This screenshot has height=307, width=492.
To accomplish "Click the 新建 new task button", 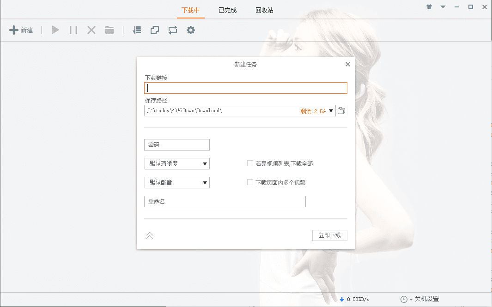I will point(21,30).
